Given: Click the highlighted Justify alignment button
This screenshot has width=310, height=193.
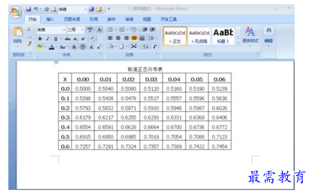Looking at the screenshot, I should pos(134,38).
